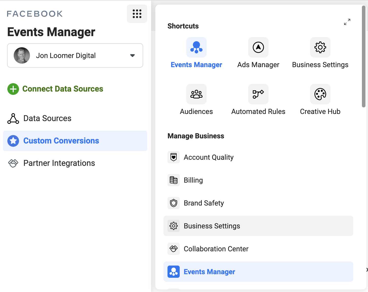Viewport: 368px width, 292px height.
Task: Click the gear icon in Manage Business list
Action: click(174, 226)
